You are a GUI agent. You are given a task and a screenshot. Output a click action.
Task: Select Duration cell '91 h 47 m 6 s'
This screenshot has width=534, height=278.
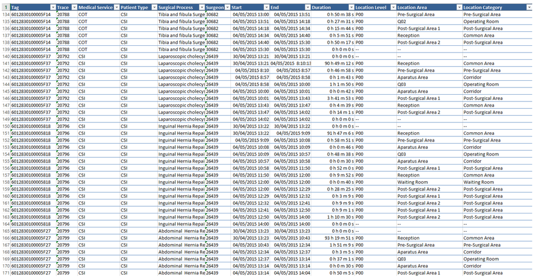click(x=333, y=133)
